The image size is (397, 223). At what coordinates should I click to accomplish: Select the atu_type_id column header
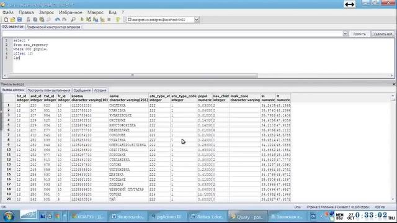(x=159, y=98)
